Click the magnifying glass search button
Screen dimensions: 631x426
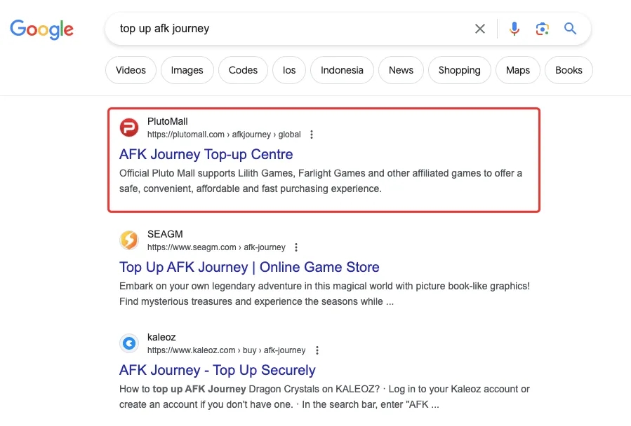571,29
